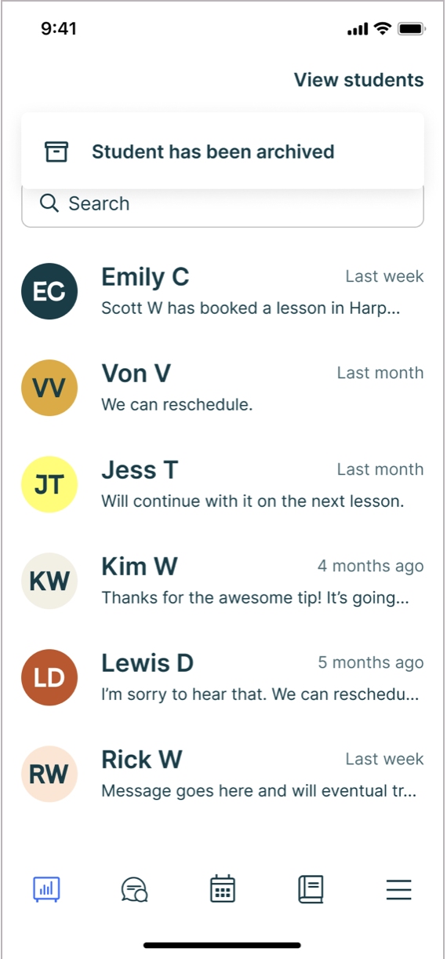
Task: Open the calendar icon in bottom bar
Action: click(223, 889)
